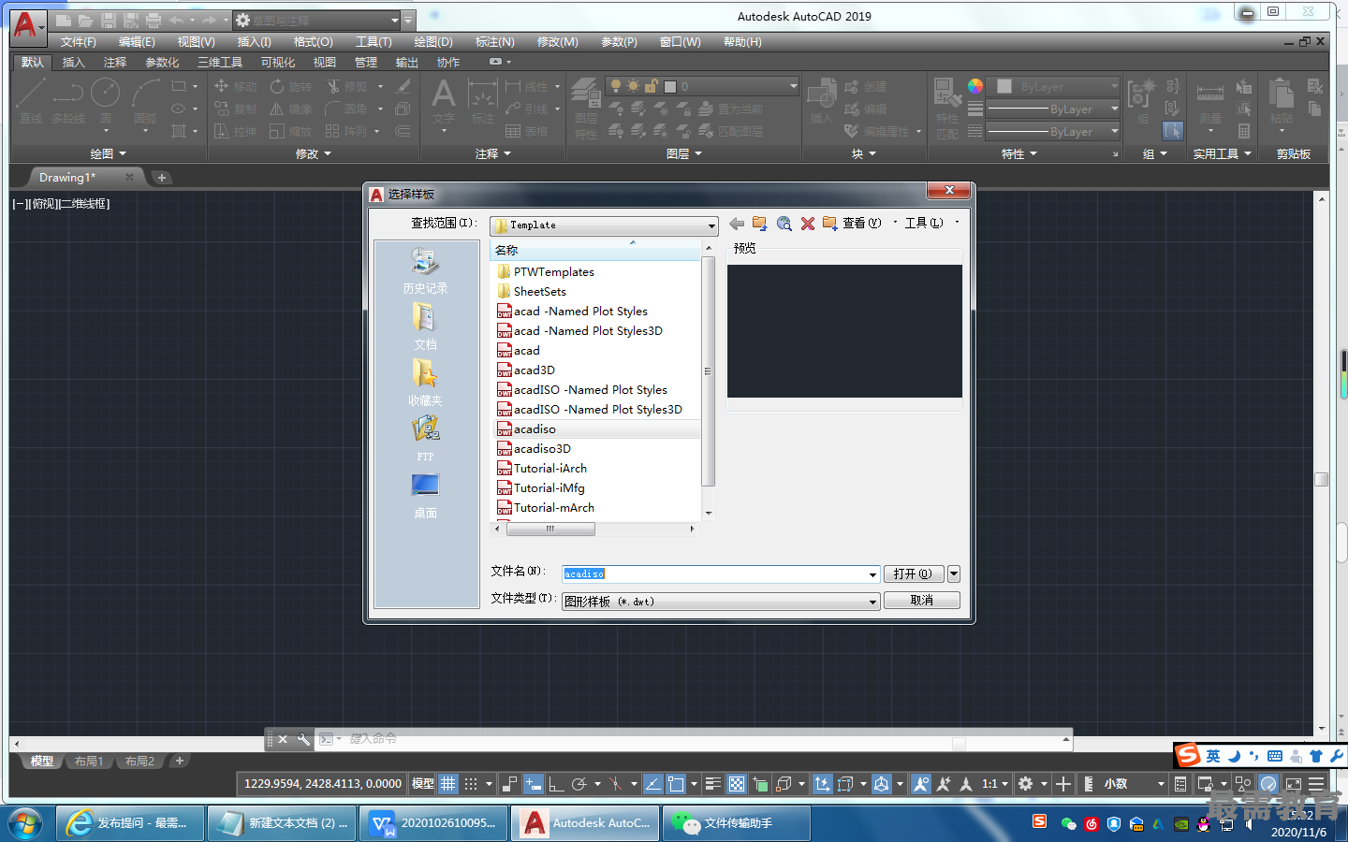Click the Save icon in quick access toolbar
The width and height of the screenshot is (1348, 842).
(108, 20)
